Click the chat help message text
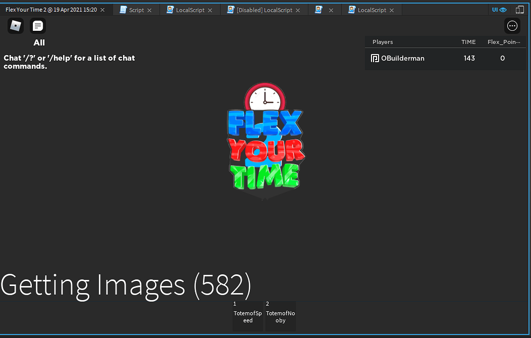This screenshot has height=338, width=531. pos(69,62)
